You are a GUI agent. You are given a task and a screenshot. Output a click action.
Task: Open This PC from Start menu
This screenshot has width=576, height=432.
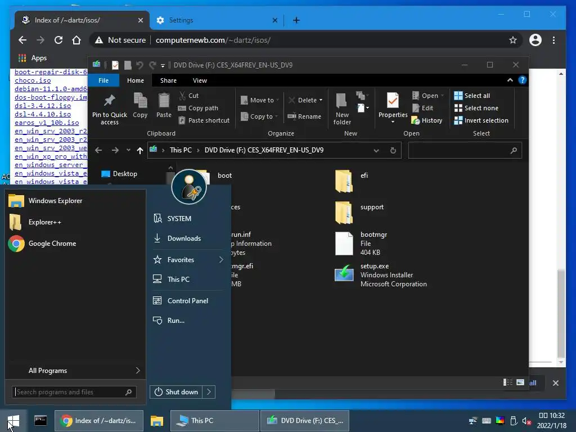click(171, 279)
